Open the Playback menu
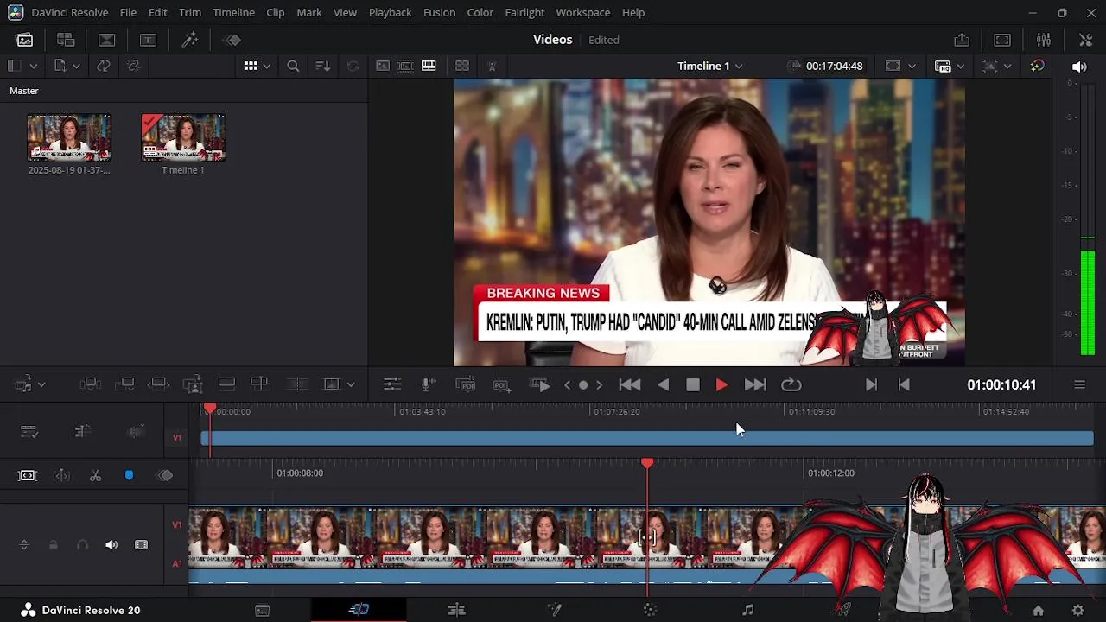Screen dimensions: 1106x622 pos(390,12)
